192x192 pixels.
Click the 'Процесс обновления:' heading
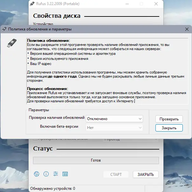47,89
